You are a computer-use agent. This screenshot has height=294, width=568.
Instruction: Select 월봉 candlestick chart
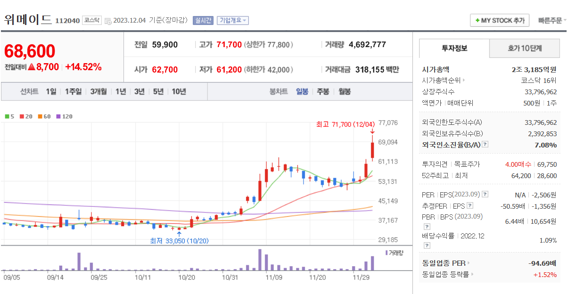(345, 91)
